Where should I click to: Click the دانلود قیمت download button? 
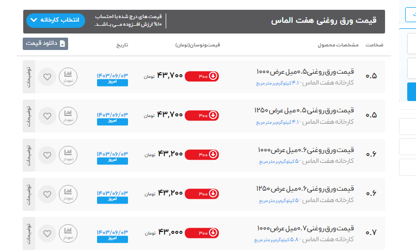45,44
